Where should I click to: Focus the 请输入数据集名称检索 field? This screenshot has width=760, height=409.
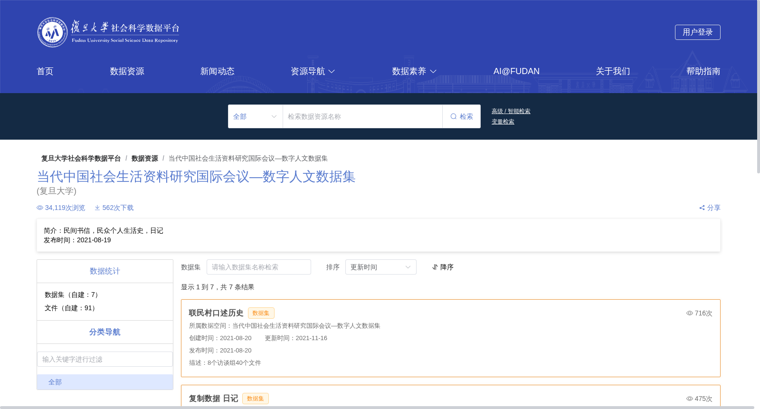pos(259,267)
